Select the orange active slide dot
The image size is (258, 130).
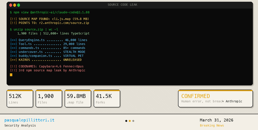pyautogui.click(x=130, y=121)
